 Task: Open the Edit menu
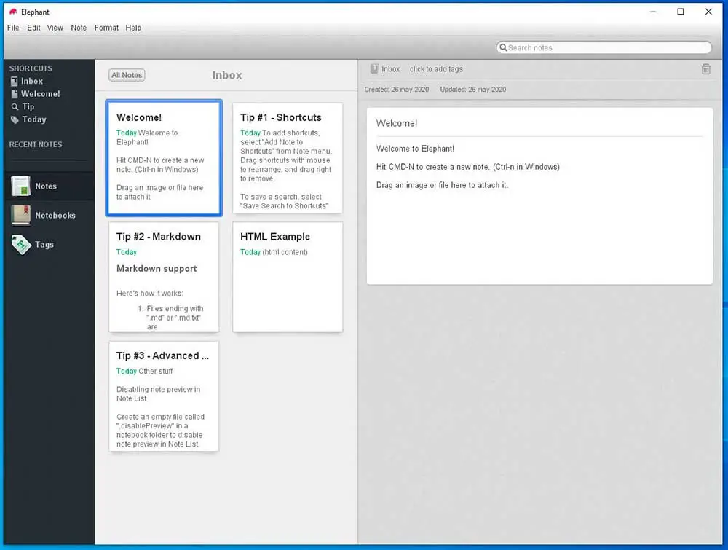point(33,28)
